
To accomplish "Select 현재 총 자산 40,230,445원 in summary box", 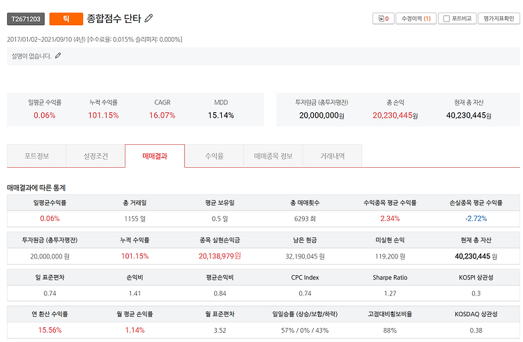I will point(469,116).
